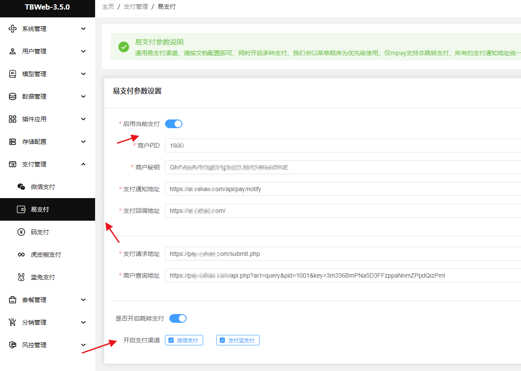521x371 pixels.
Task: Click the 数据管理 database icon
Action: tap(13, 96)
